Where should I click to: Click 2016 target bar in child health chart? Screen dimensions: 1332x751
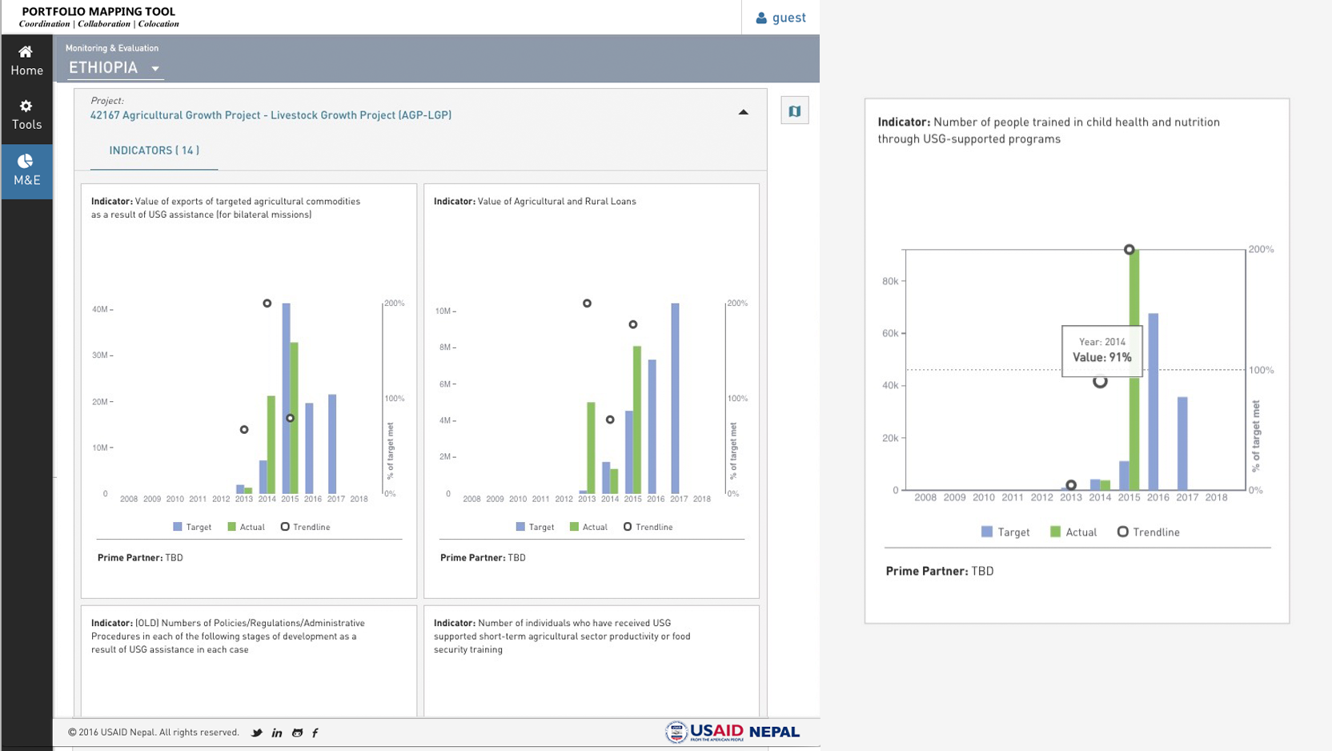click(1153, 402)
